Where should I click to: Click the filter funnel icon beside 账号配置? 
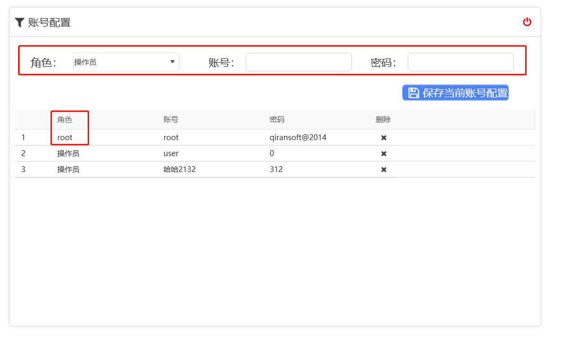coord(19,22)
